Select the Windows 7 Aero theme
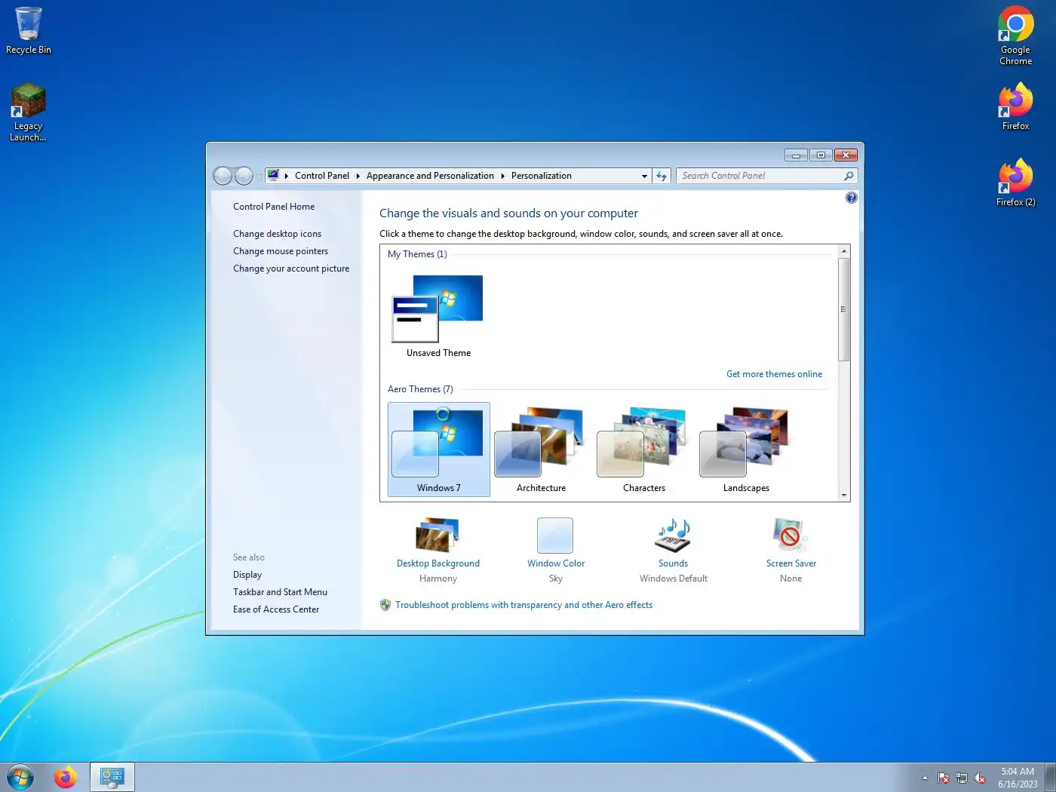Screen dimensions: 1056x792 [438, 450]
